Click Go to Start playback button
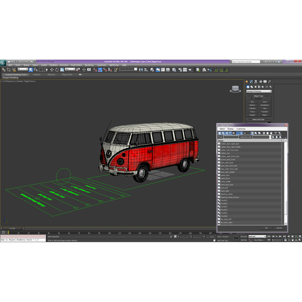The width and height of the screenshot is (302, 302). coord(269,237)
